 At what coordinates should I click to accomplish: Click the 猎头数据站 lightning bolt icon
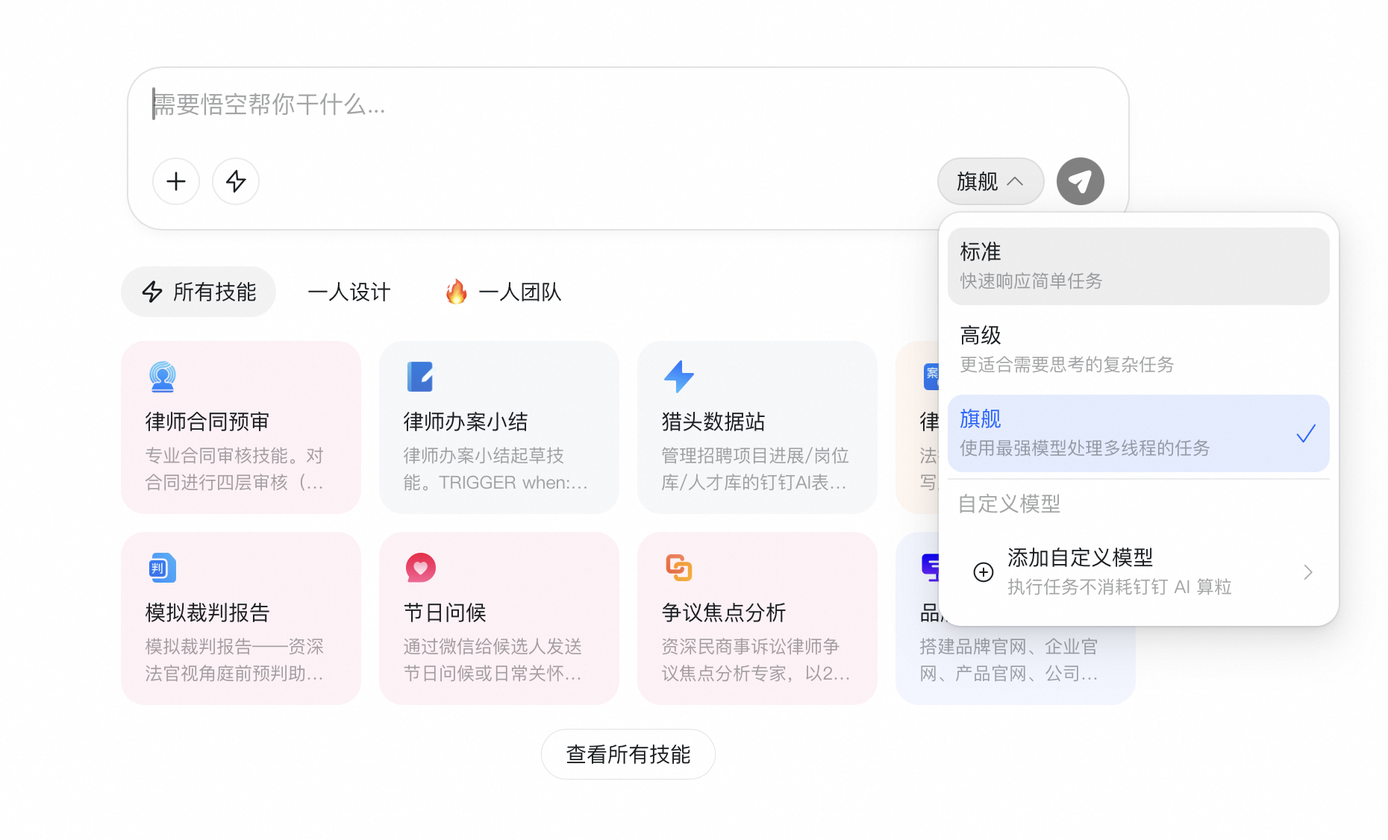(678, 377)
